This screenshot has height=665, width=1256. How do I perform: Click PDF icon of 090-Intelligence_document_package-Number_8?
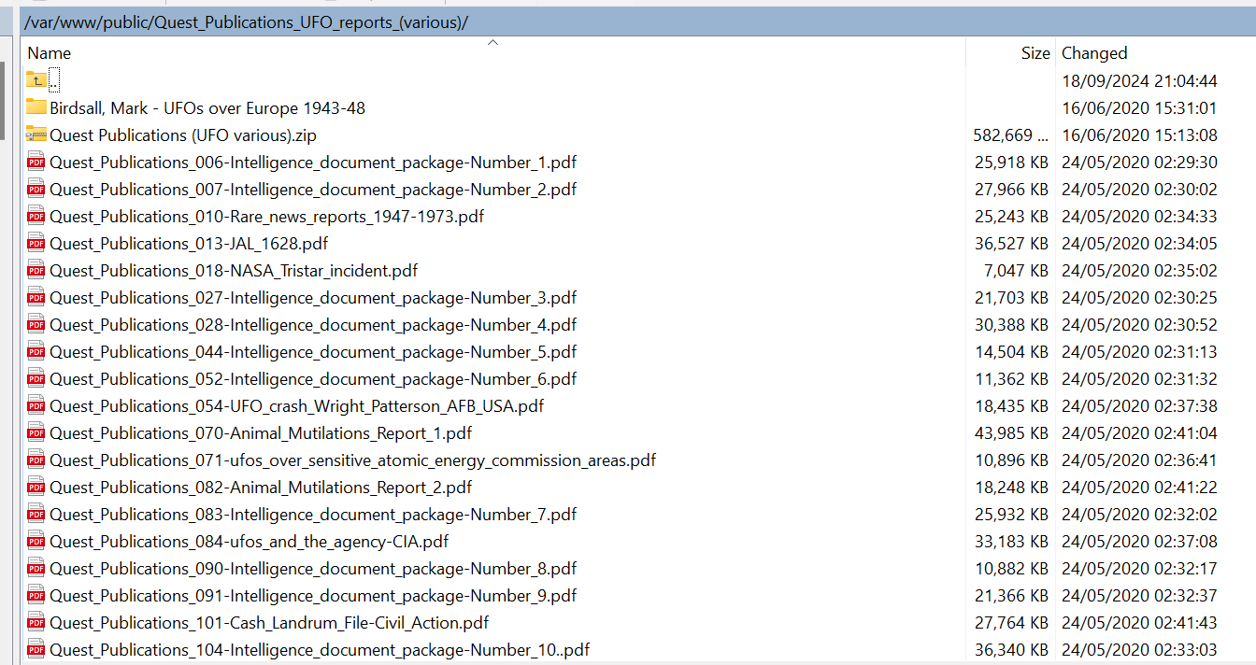[x=36, y=568]
